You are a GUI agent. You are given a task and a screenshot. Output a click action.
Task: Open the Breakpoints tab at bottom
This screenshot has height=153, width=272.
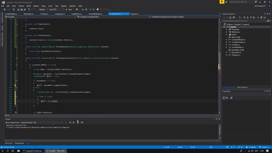click(x=19, y=143)
